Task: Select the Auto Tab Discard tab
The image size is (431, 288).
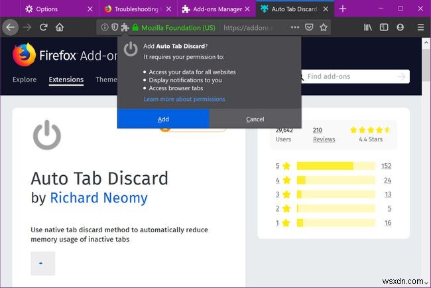Action: tap(295, 9)
